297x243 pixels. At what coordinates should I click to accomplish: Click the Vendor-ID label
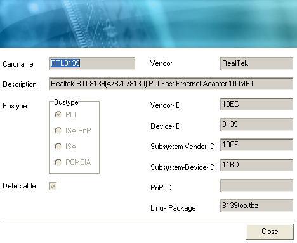click(165, 105)
